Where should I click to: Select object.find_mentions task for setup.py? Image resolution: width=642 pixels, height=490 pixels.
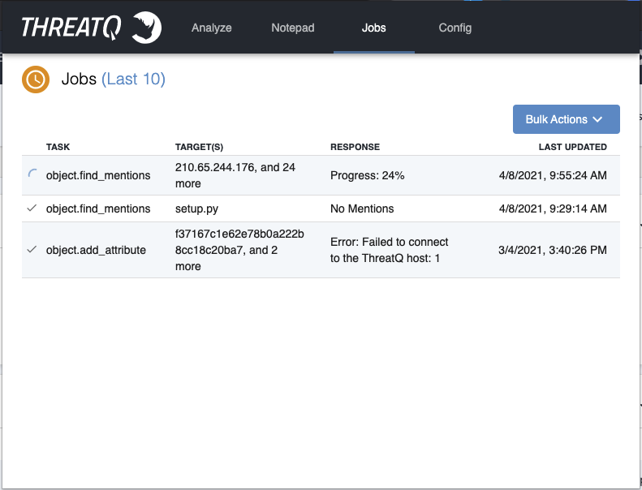point(98,208)
